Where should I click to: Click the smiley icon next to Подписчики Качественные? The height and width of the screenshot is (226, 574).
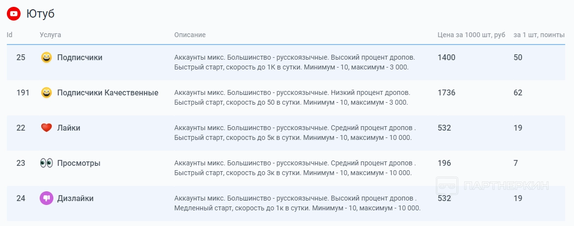coord(47,93)
